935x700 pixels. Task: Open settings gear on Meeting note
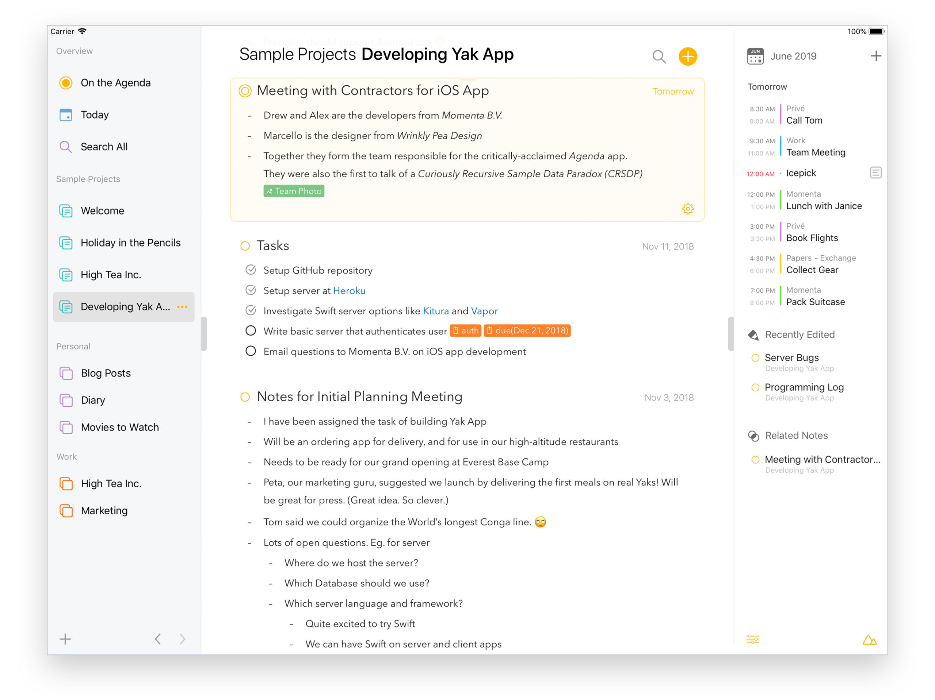(x=688, y=209)
